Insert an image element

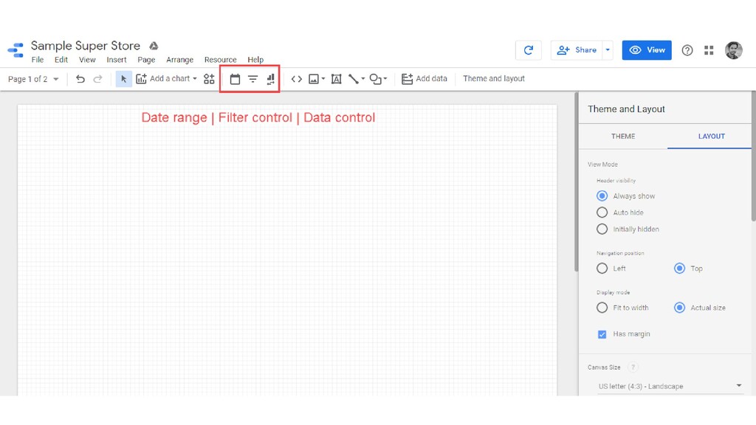[314, 79]
